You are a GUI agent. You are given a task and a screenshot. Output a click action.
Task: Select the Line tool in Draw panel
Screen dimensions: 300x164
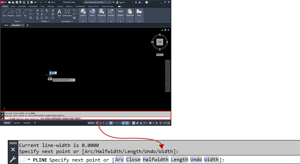coord(4,13)
